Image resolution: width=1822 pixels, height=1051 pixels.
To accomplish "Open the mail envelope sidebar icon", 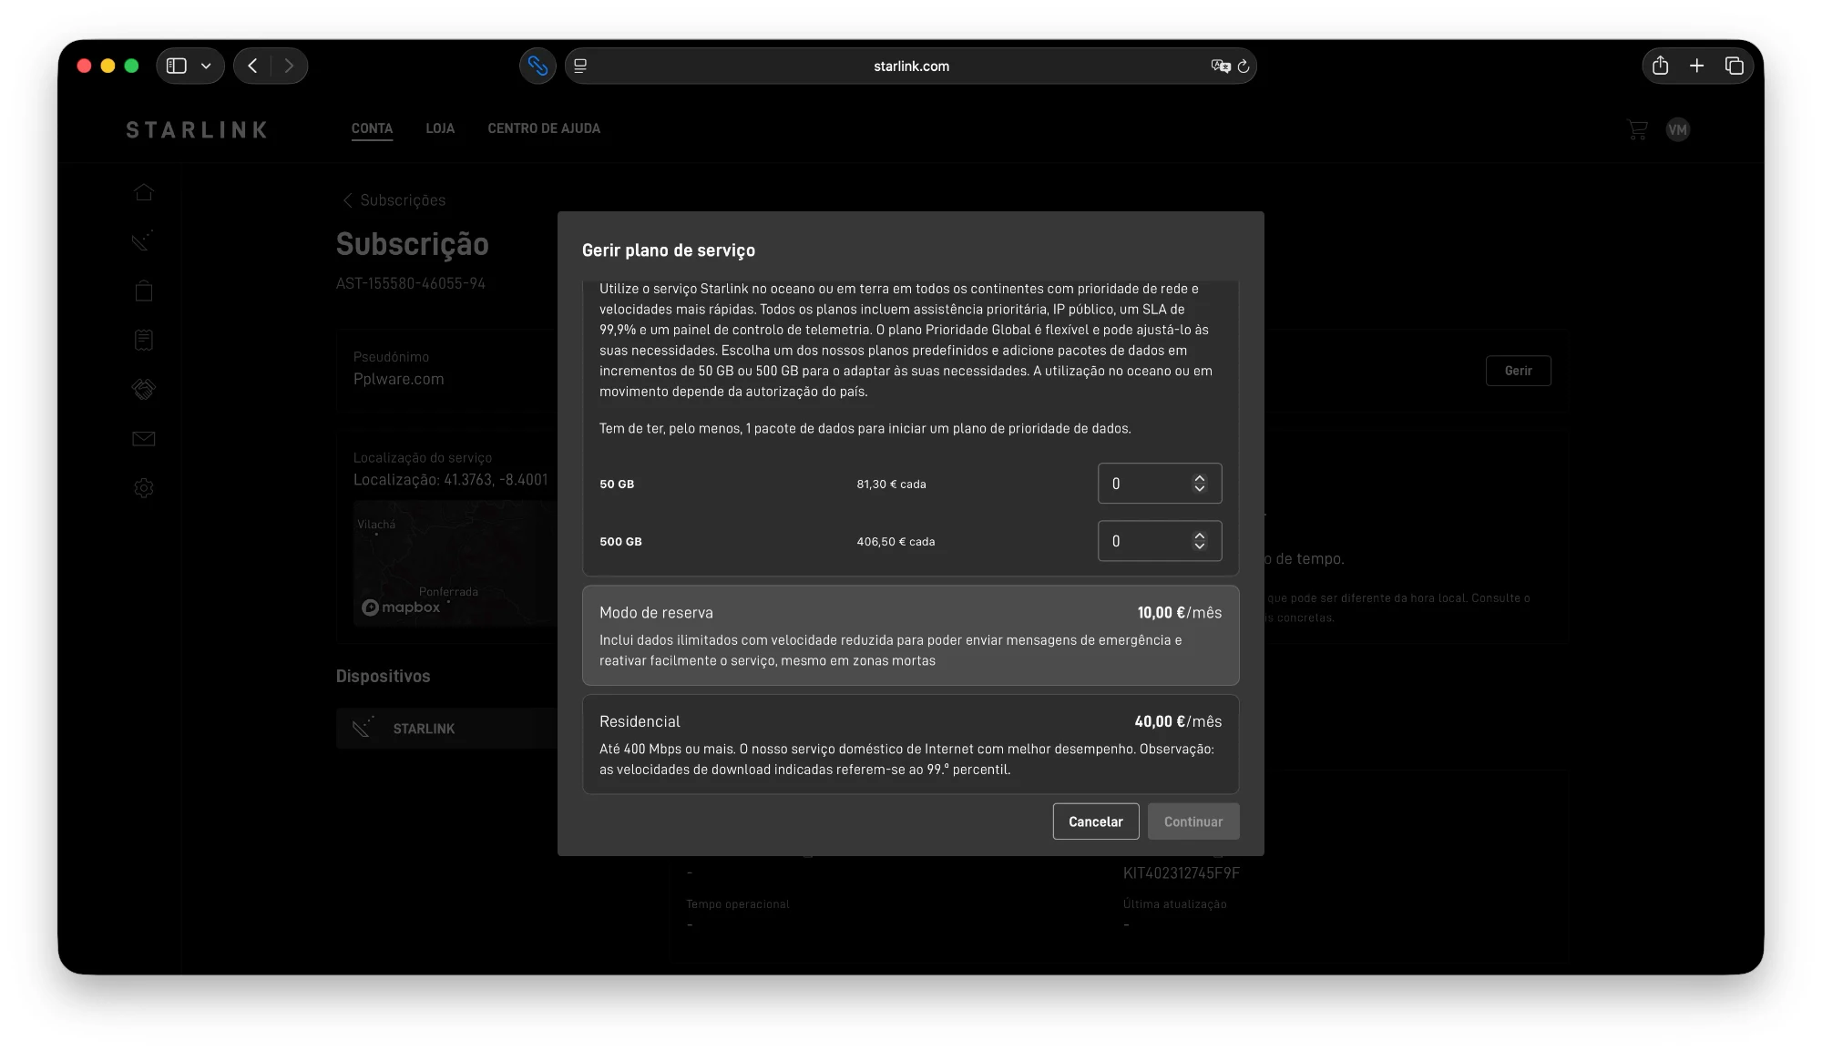I will pyautogui.click(x=144, y=439).
